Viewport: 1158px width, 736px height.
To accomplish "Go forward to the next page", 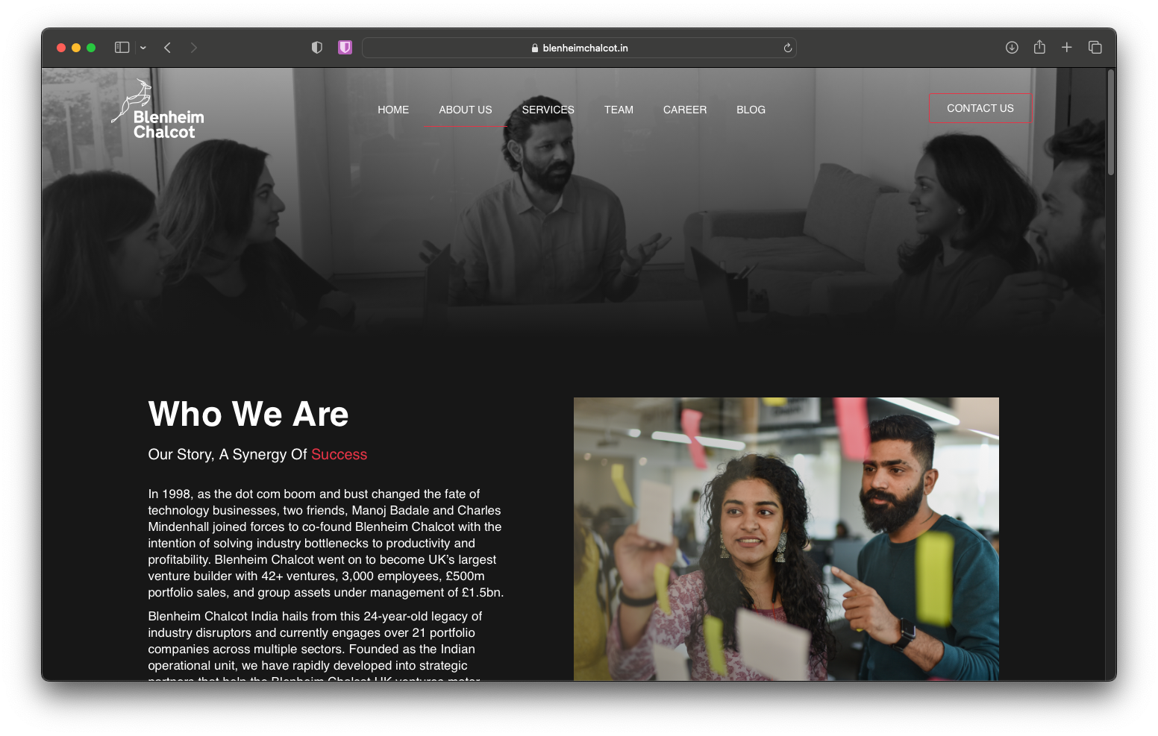I will pos(194,48).
